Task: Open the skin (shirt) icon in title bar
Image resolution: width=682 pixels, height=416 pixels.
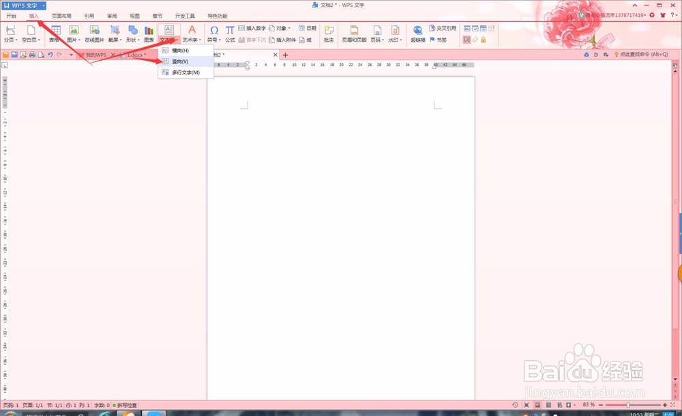Action: coord(662,15)
